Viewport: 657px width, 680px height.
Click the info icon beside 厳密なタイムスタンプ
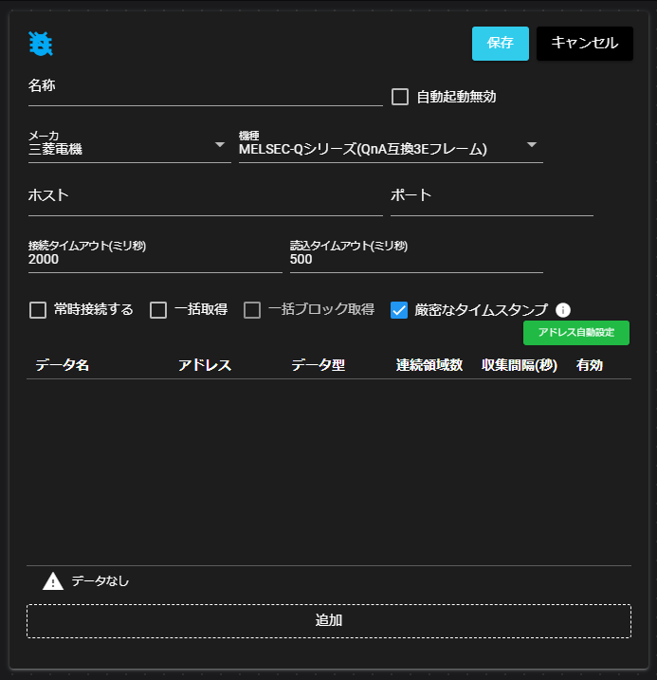(x=563, y=310)
